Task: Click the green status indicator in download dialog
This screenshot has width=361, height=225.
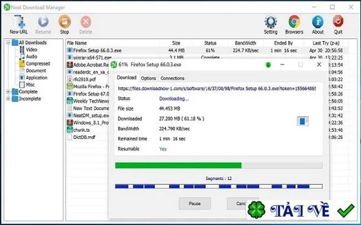Action: pos(268,64)
